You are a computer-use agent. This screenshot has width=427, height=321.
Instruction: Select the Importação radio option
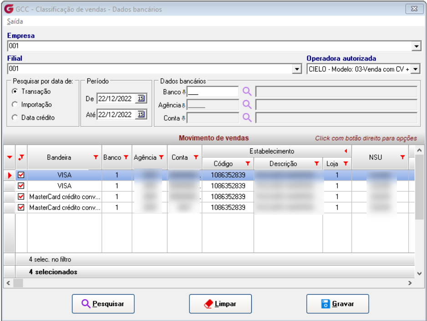click(x=15, y=104)
